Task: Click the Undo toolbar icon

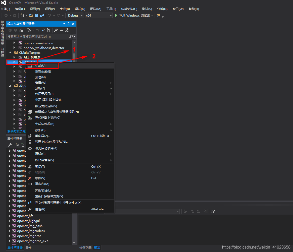Action: 50,16
